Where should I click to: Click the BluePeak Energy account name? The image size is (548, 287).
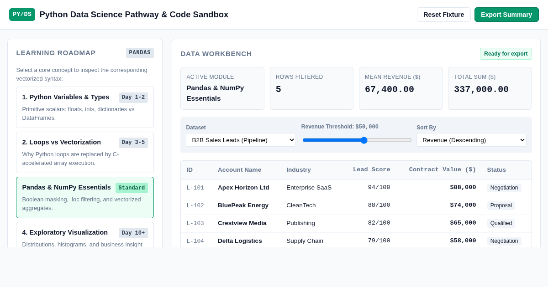pos(243,205)
